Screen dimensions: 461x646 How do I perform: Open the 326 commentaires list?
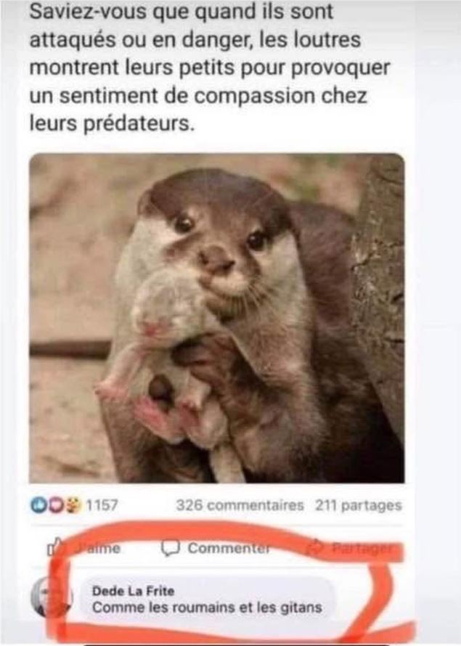[240, 505]
